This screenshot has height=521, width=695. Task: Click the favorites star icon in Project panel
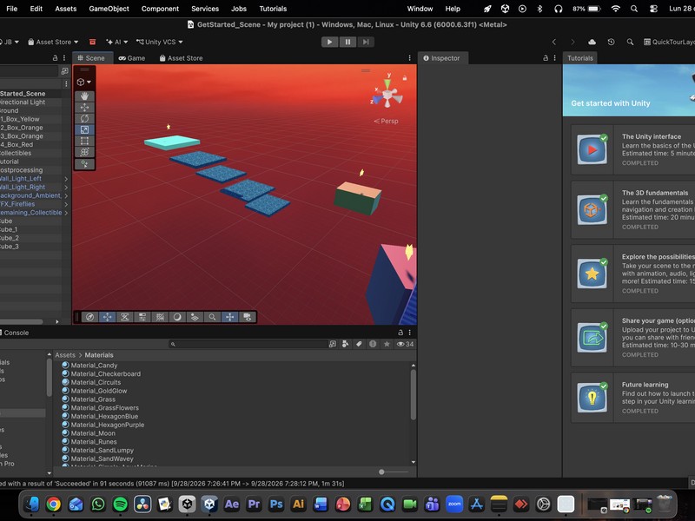pyautogui.click(x=387, y=344)
